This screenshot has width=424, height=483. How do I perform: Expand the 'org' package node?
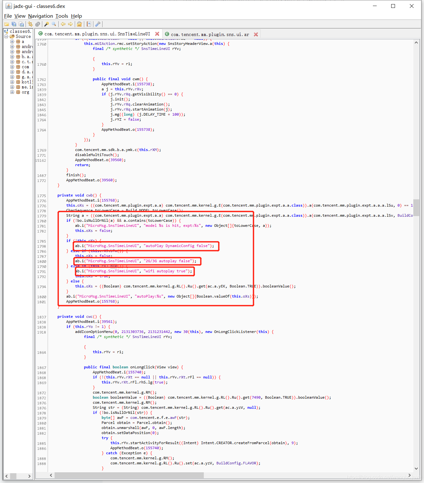[x=12, y=92]
